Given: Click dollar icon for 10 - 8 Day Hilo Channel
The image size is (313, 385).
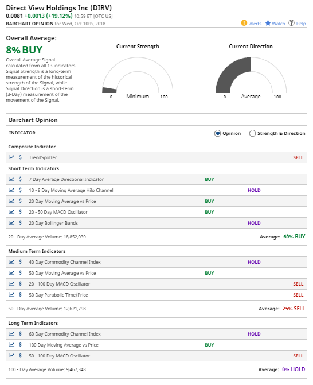Looking at the screenshot, I should coord(20,190).
